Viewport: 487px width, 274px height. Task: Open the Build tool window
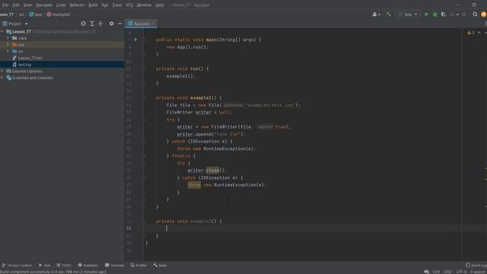click(x=160, y=266)
